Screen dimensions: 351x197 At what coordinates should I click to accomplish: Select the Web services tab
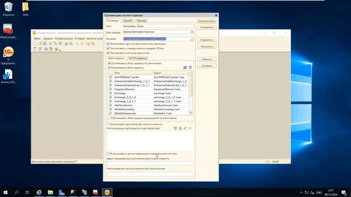(x=116, y=59)
